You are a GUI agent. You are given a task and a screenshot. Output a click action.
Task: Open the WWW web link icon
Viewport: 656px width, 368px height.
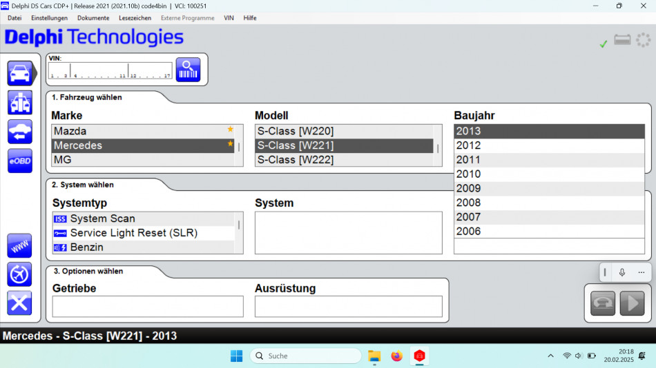click(19, 245)
